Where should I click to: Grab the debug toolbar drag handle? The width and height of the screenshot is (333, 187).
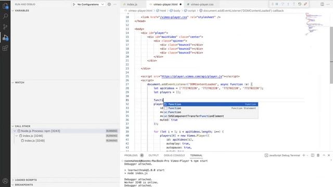[x=272, y=4]
